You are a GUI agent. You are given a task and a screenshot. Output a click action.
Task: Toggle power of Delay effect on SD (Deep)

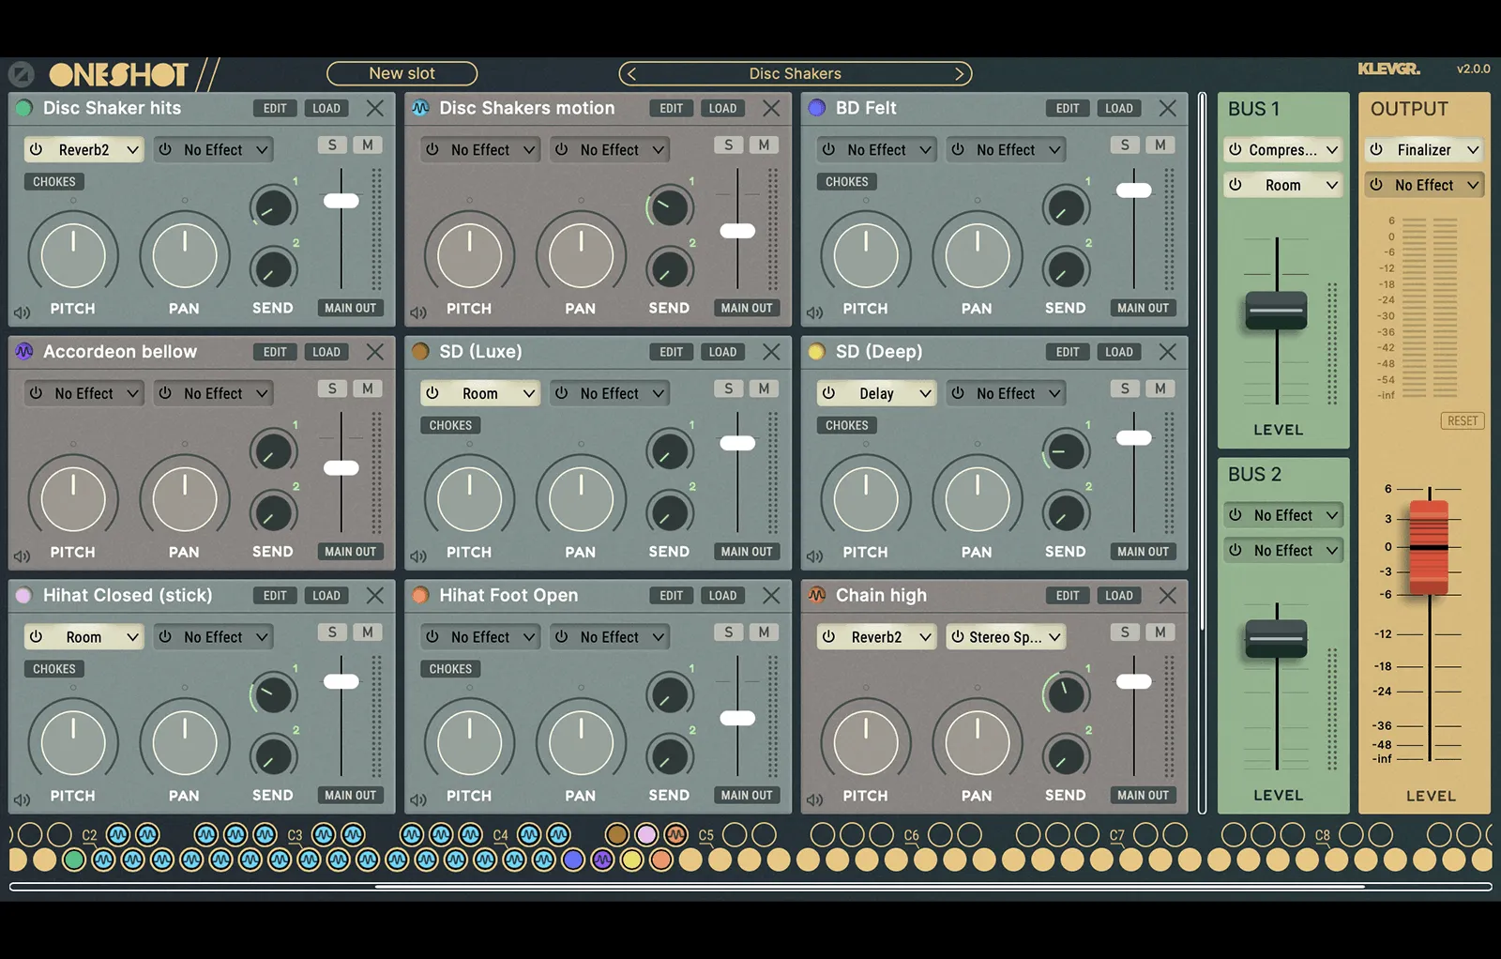coord(828,393)
